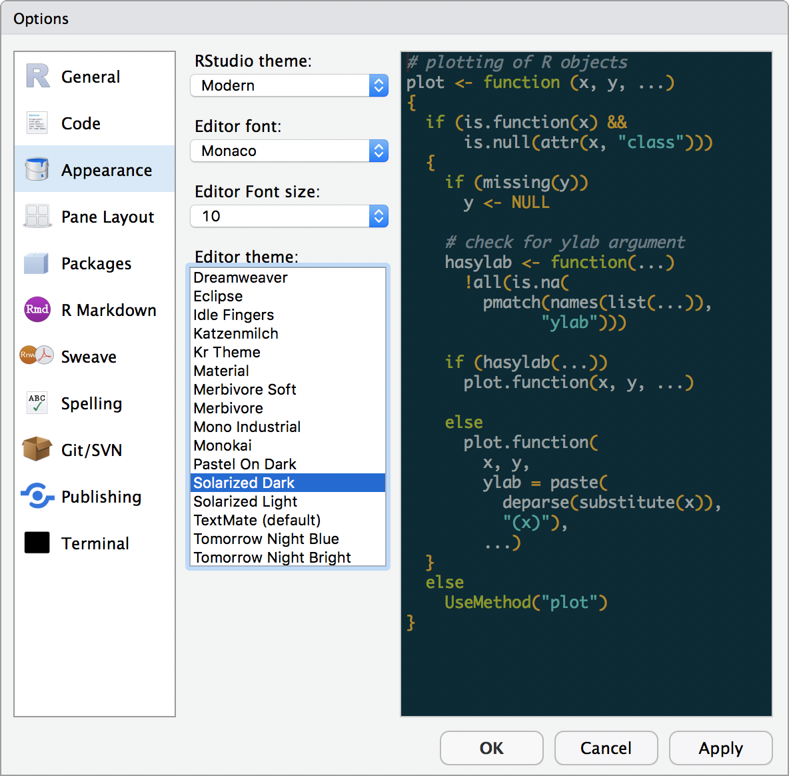Select the Tomorrow Night Blue theme

coord(266,539)
